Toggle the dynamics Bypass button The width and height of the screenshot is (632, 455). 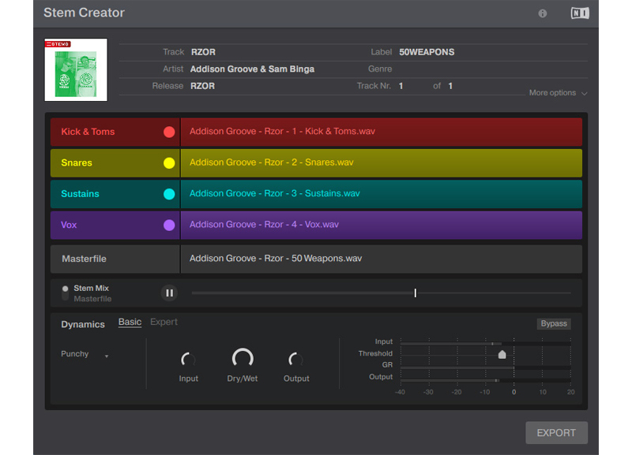coord(553,323)
